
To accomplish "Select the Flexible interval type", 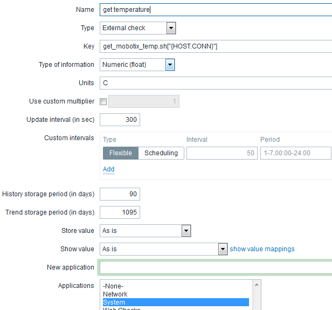I will [121, 153].
